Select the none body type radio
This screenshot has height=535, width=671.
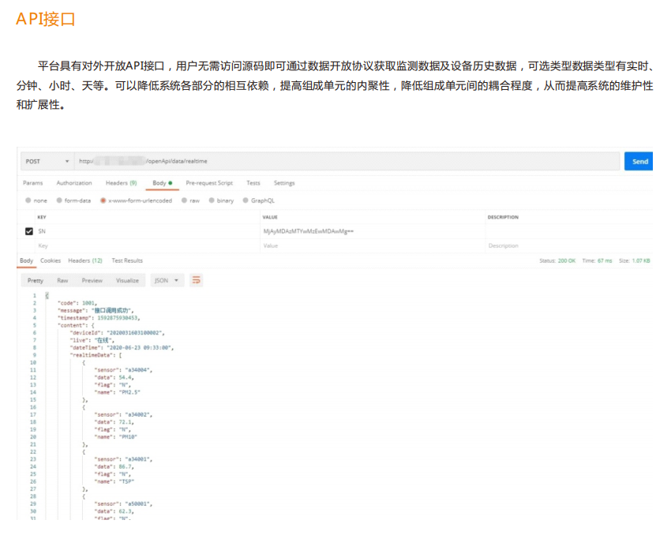click(x=29, y=200)
